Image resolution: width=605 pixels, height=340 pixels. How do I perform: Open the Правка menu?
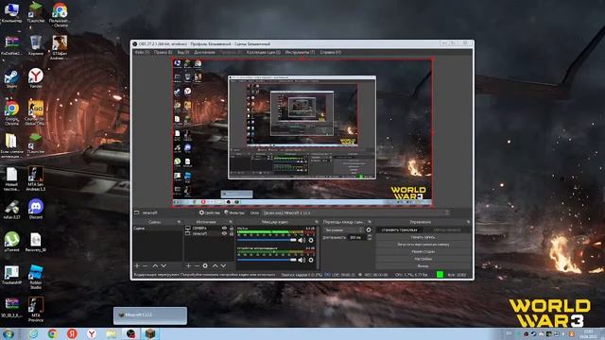tap(163, 52)
